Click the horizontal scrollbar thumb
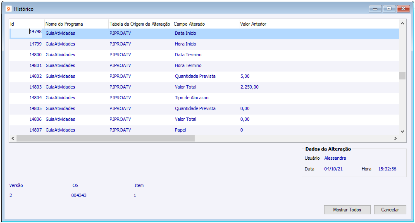This screenshot has width=415, height=223. point(105,138)
